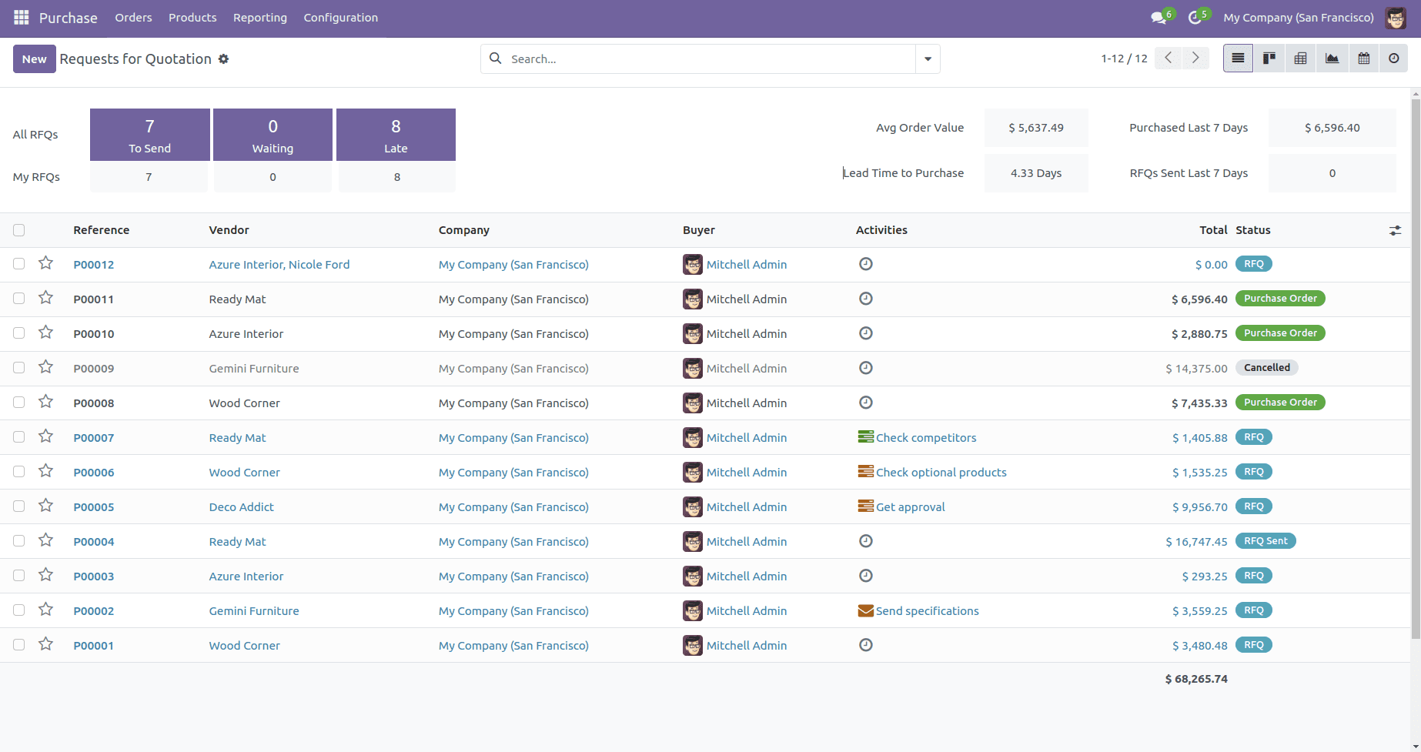Screen dimensions: 1421x752
Task: Open vendor Azure Interior, Nicole Ford
Action: 279,264
